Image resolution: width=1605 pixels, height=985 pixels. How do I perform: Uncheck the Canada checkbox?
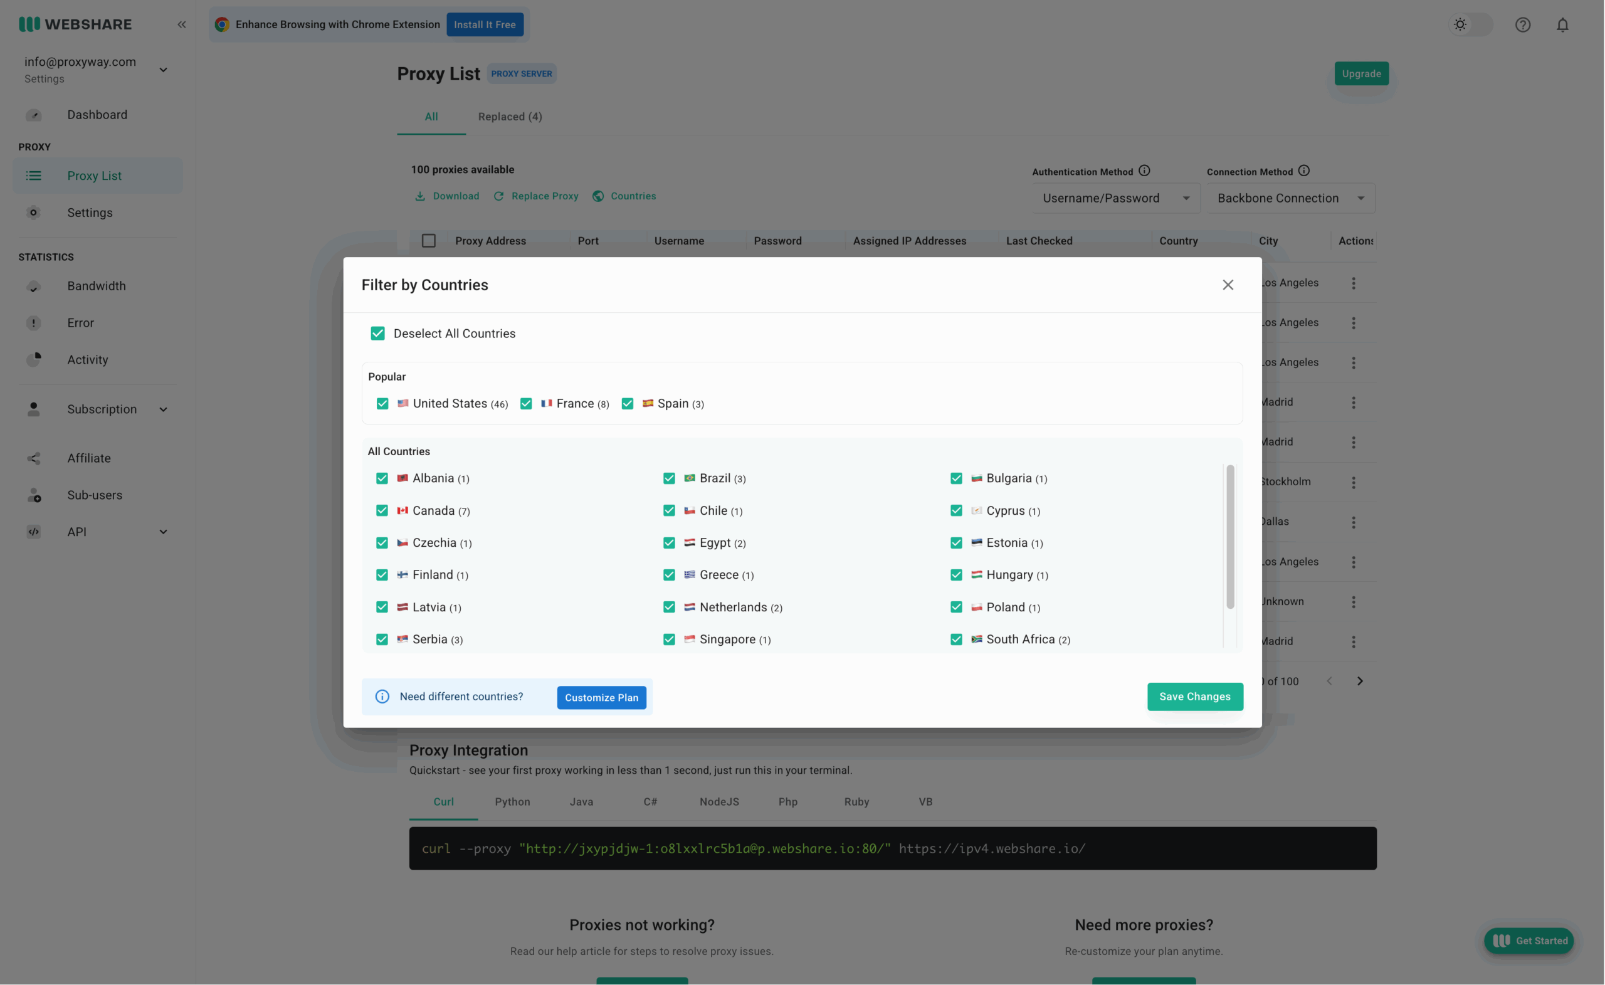click(x=382, y=511)
